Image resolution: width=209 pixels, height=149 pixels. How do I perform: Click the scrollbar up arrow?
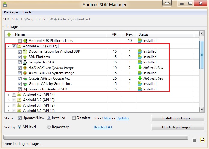pyautogui.click(x=202, y=34)
